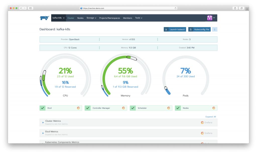Select the Cluster tab
Image resolution: width=257 pixels, height=154 pixels.
pos(71,18)
